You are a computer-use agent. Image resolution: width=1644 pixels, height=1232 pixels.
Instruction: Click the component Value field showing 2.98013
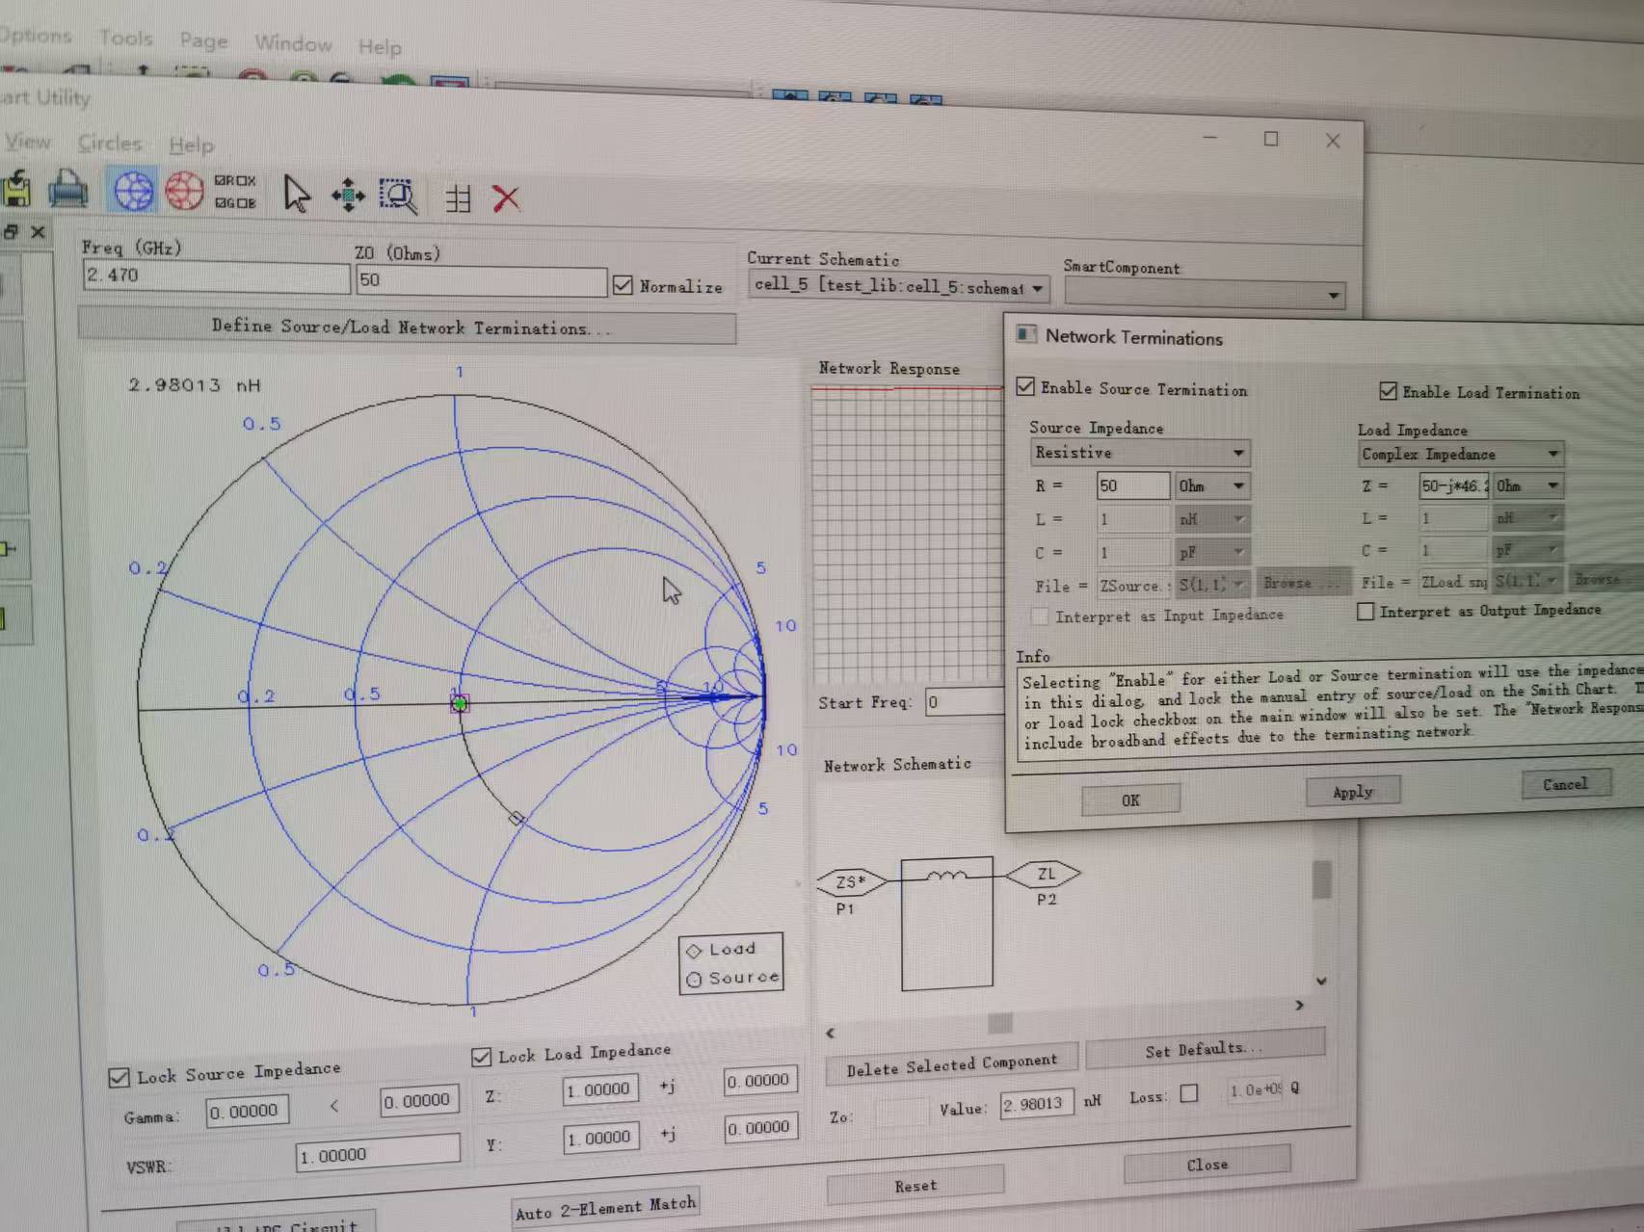click(x=1036, y=1103)
